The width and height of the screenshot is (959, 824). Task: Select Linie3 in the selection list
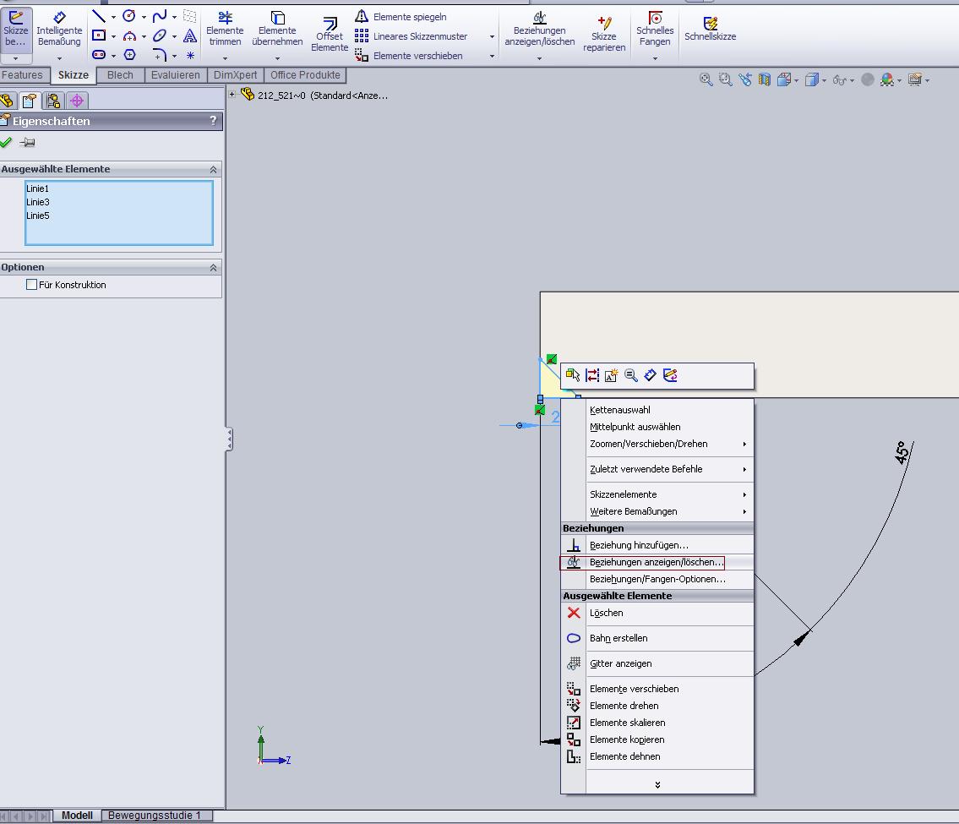click(x=38, y=202)
